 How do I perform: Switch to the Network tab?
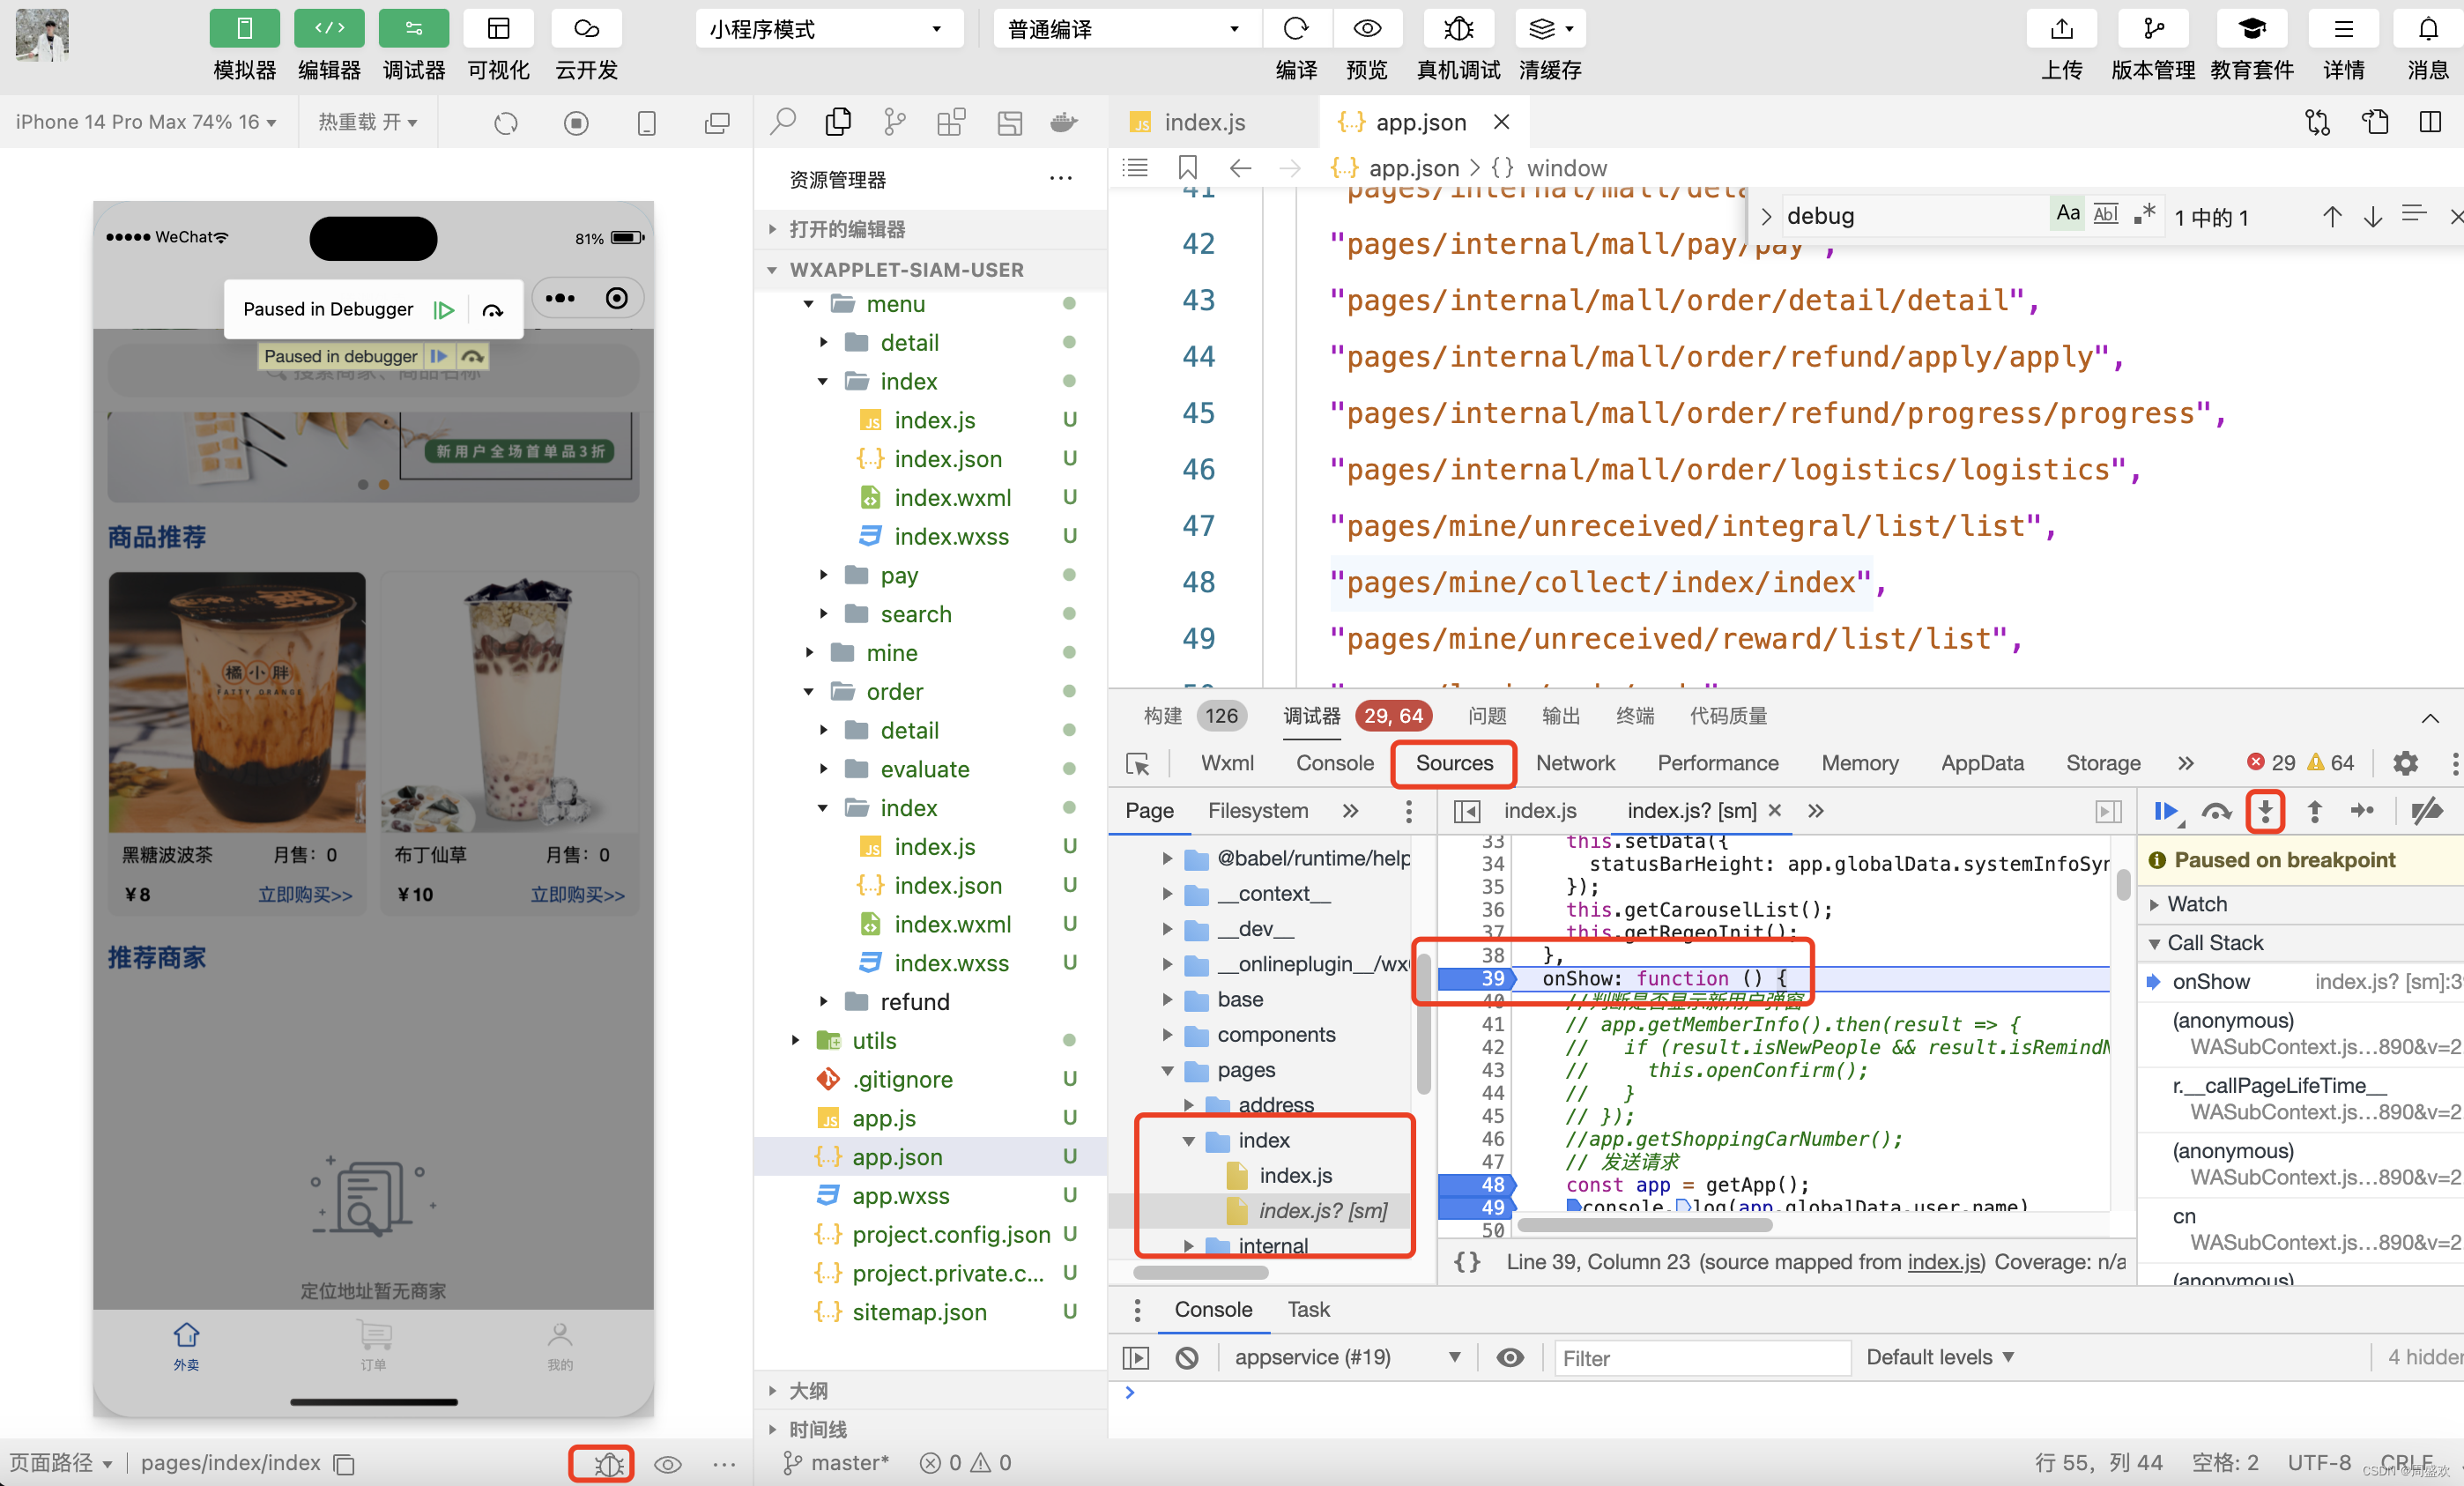pos(1574,763)
